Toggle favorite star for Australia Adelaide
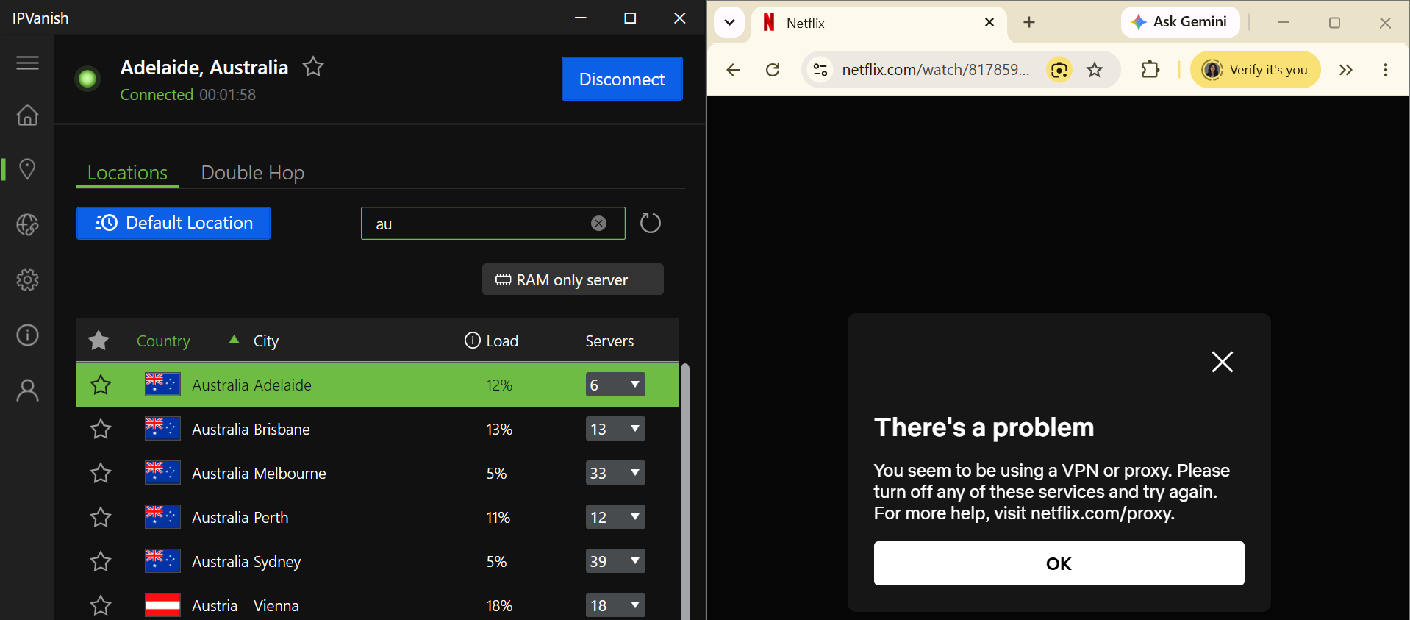 click(101, 385)
